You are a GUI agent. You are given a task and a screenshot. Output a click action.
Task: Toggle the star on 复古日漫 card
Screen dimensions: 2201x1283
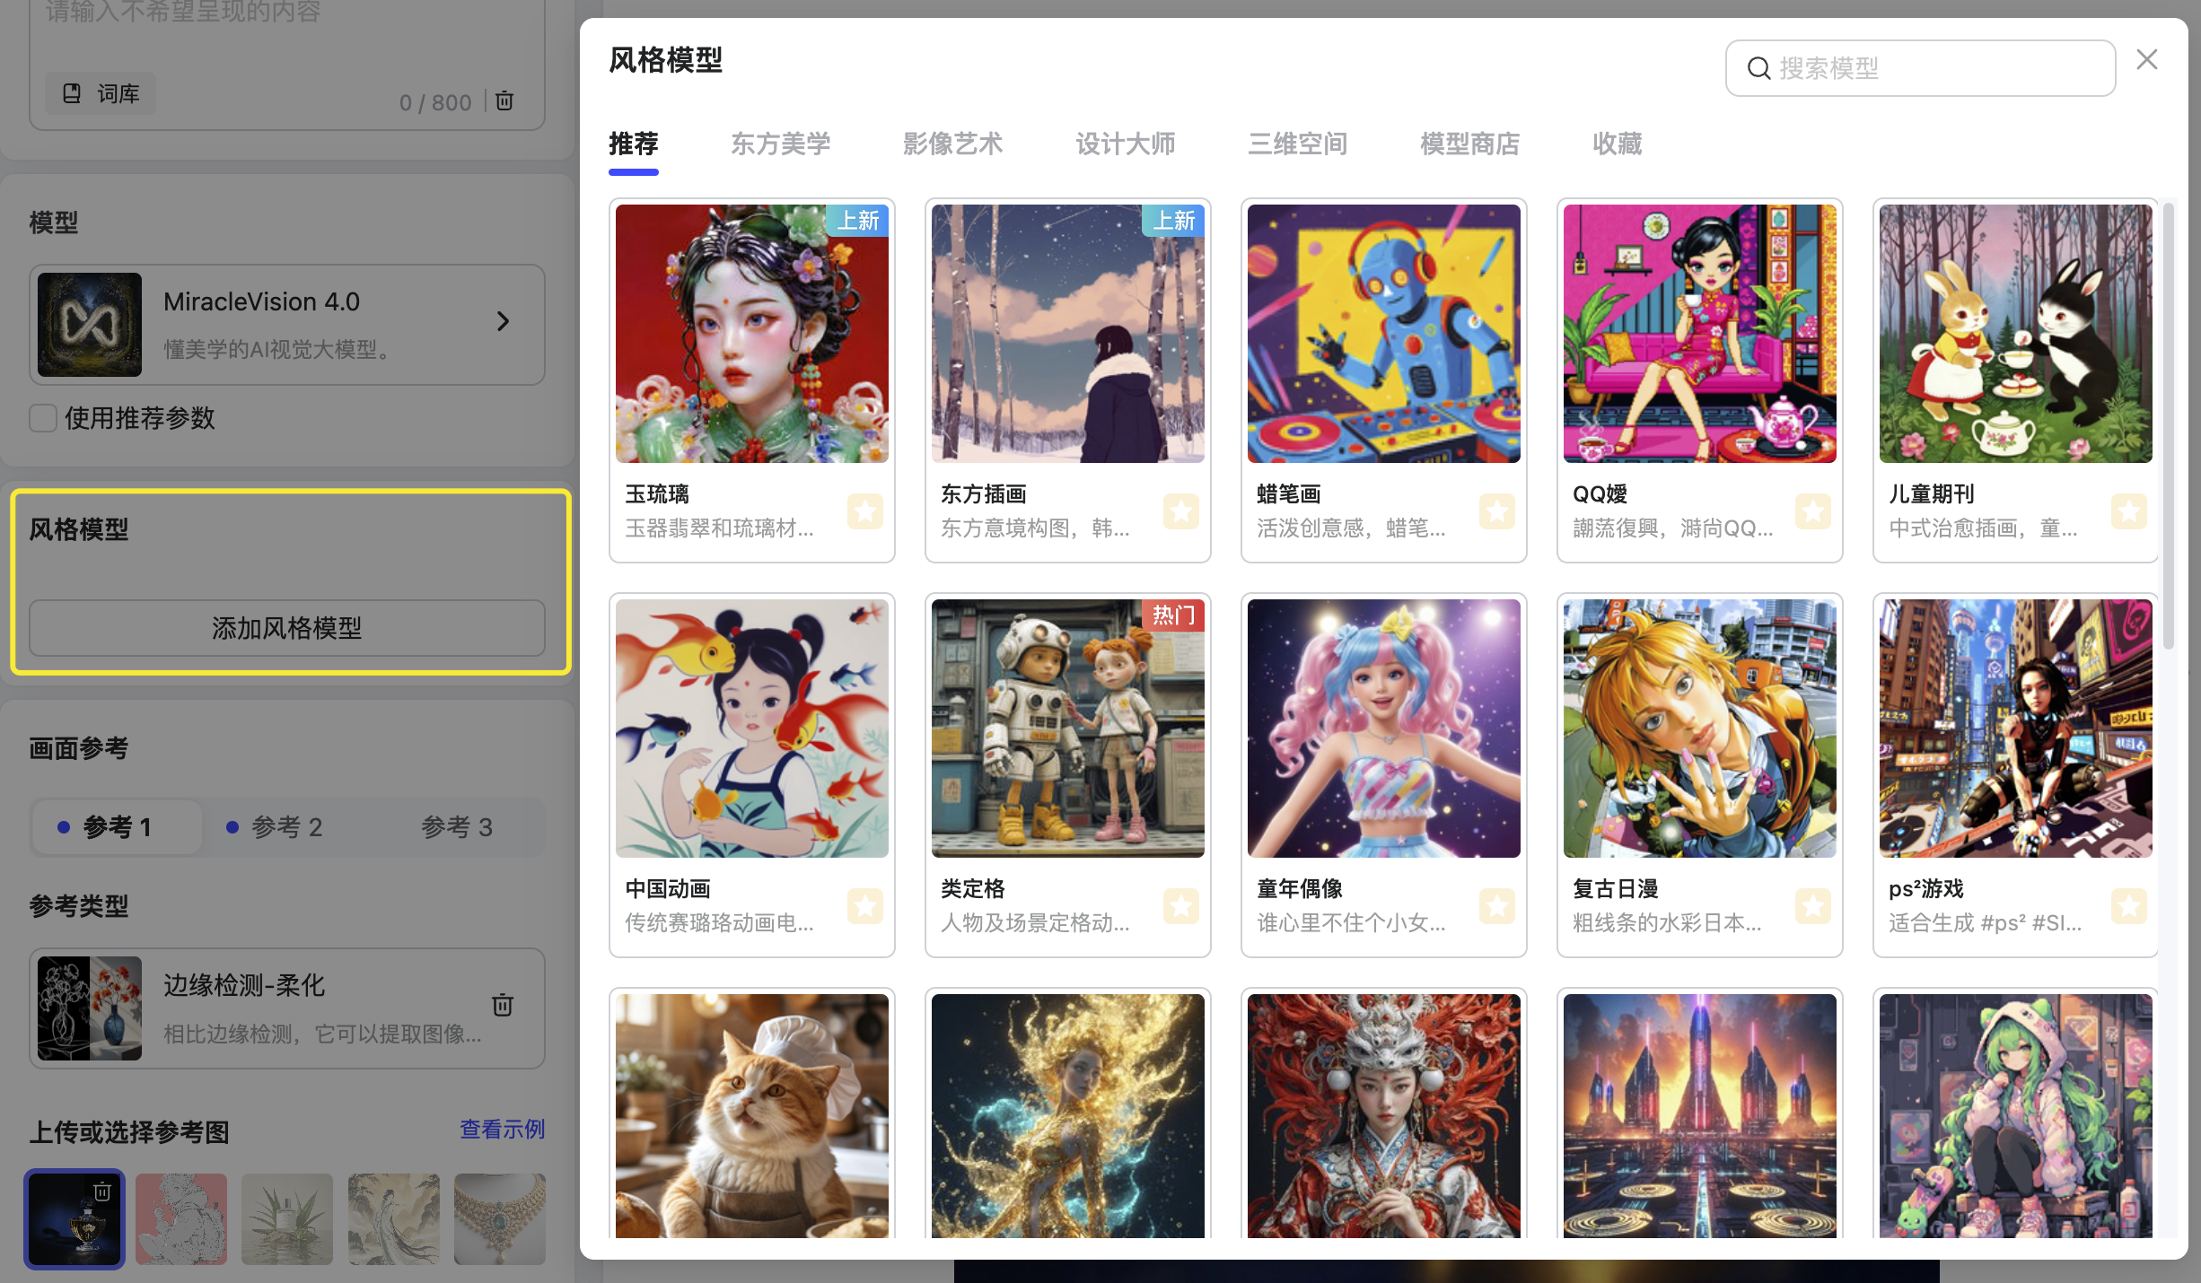click(x=1813, y=906)
